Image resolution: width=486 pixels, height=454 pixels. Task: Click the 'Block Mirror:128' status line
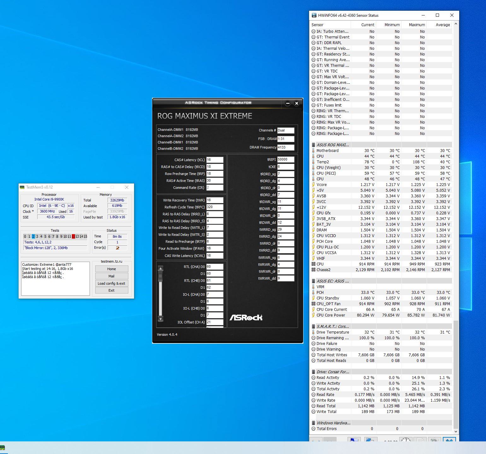click(x=55, y=248)
